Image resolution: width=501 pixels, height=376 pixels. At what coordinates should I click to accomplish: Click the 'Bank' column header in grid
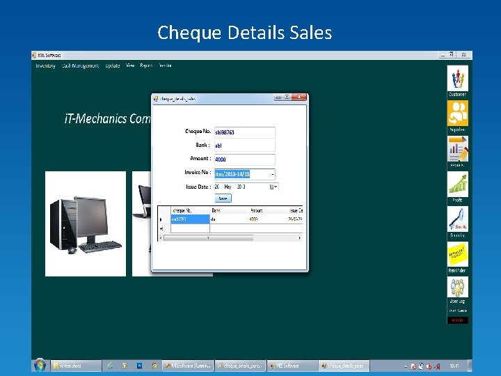pos(229,210)
